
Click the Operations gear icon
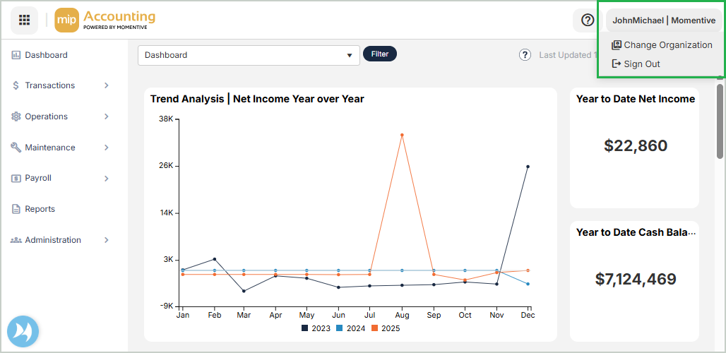(x=16, y=116)
